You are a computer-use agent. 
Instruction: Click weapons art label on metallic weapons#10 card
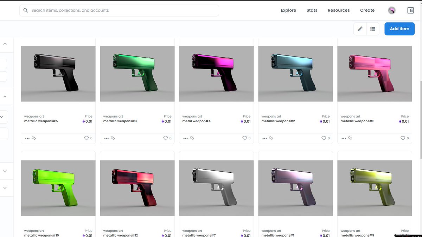(34, 231)
